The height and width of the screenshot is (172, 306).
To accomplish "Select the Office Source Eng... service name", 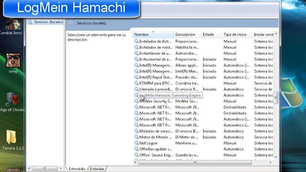I will tap(156, 155).
